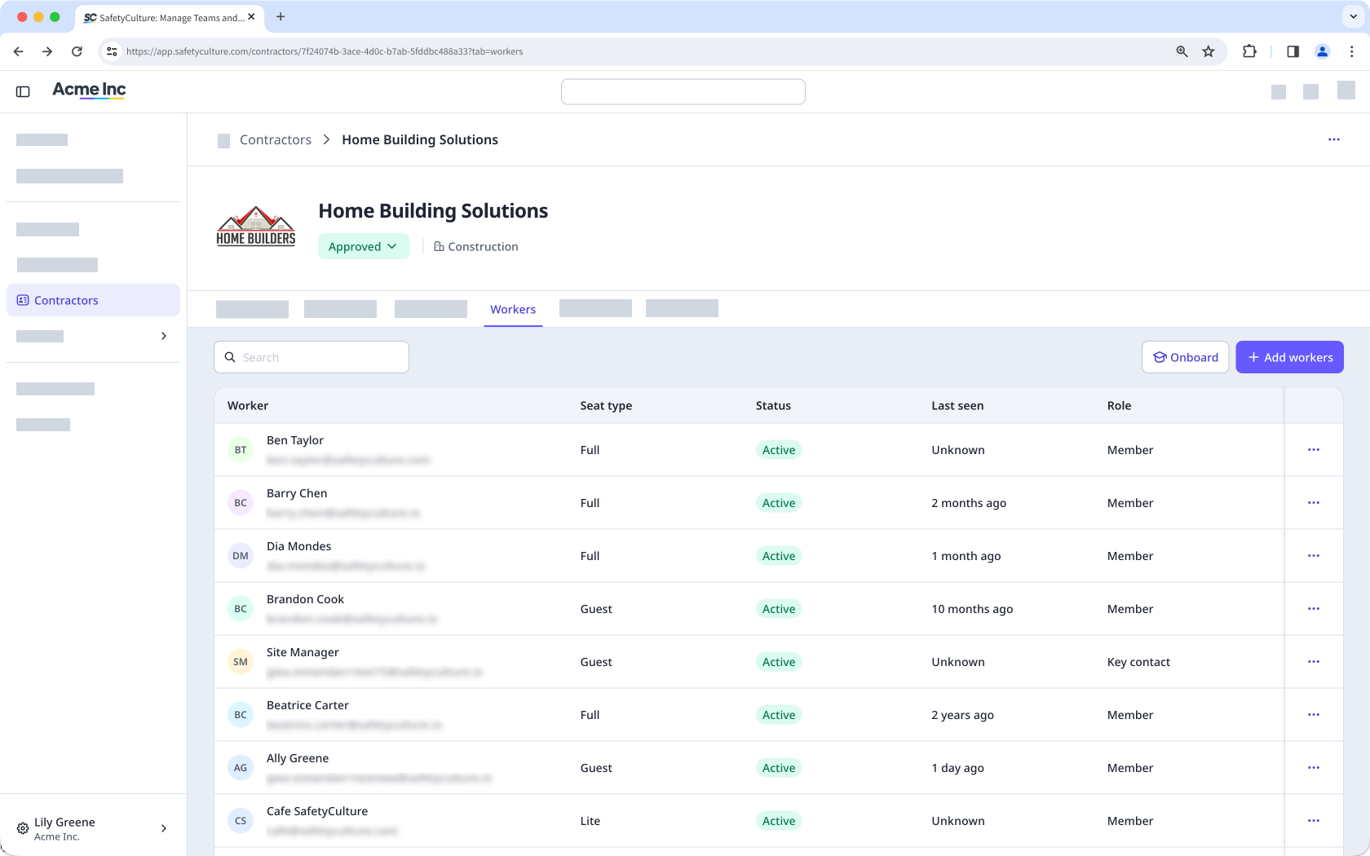Sort by Seat type column header
This screenshot has height=856, width=1370.
pos(606,405)
